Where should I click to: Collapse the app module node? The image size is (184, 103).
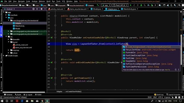click(x=4, y=12)
